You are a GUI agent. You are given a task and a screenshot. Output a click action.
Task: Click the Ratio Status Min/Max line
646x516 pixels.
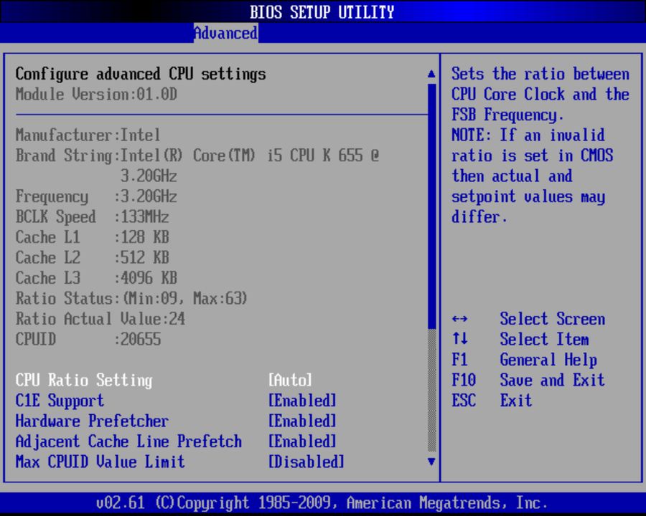tap(131, 298)
